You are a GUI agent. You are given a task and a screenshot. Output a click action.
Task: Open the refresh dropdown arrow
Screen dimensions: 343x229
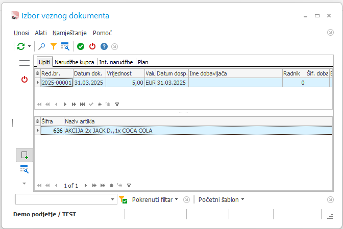click(29, 46)
